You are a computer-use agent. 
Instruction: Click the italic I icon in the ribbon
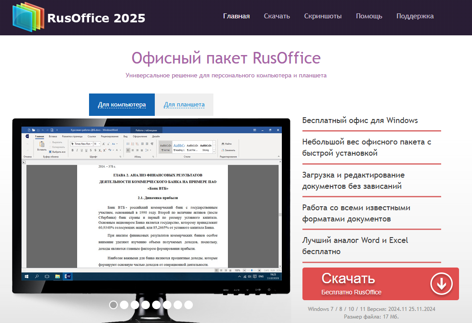[x=77, y=150]
